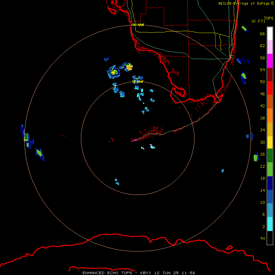Click the 66 value on the scale
This screenshot has width=275, height=275.
[x=262, y=34]
